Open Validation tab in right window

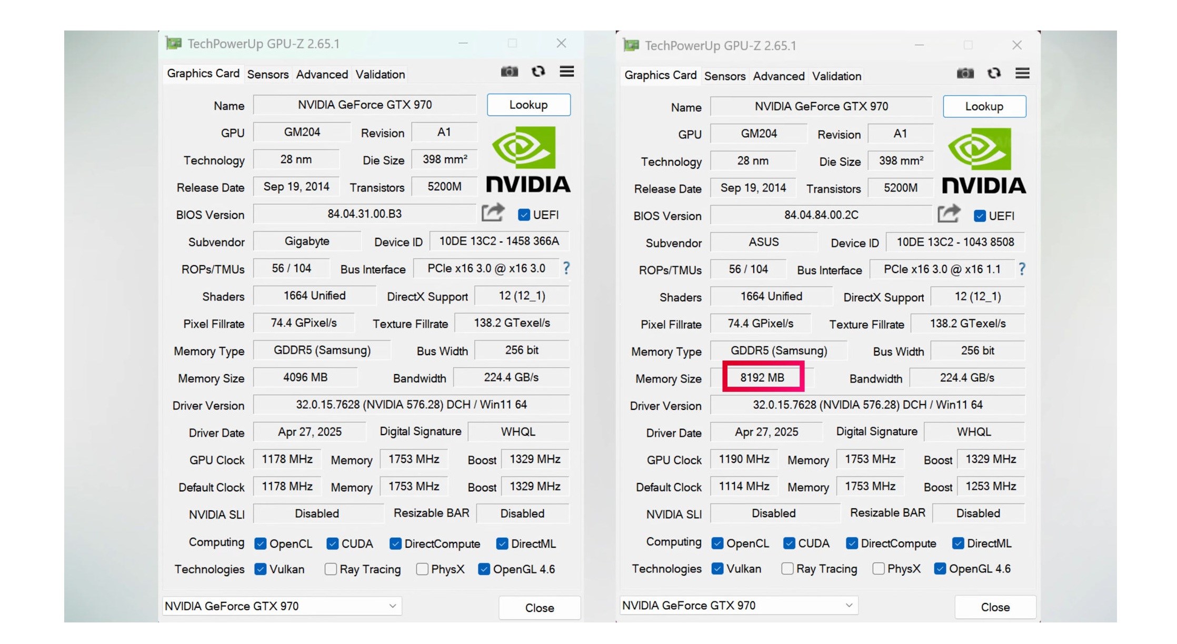pos(837,76)
